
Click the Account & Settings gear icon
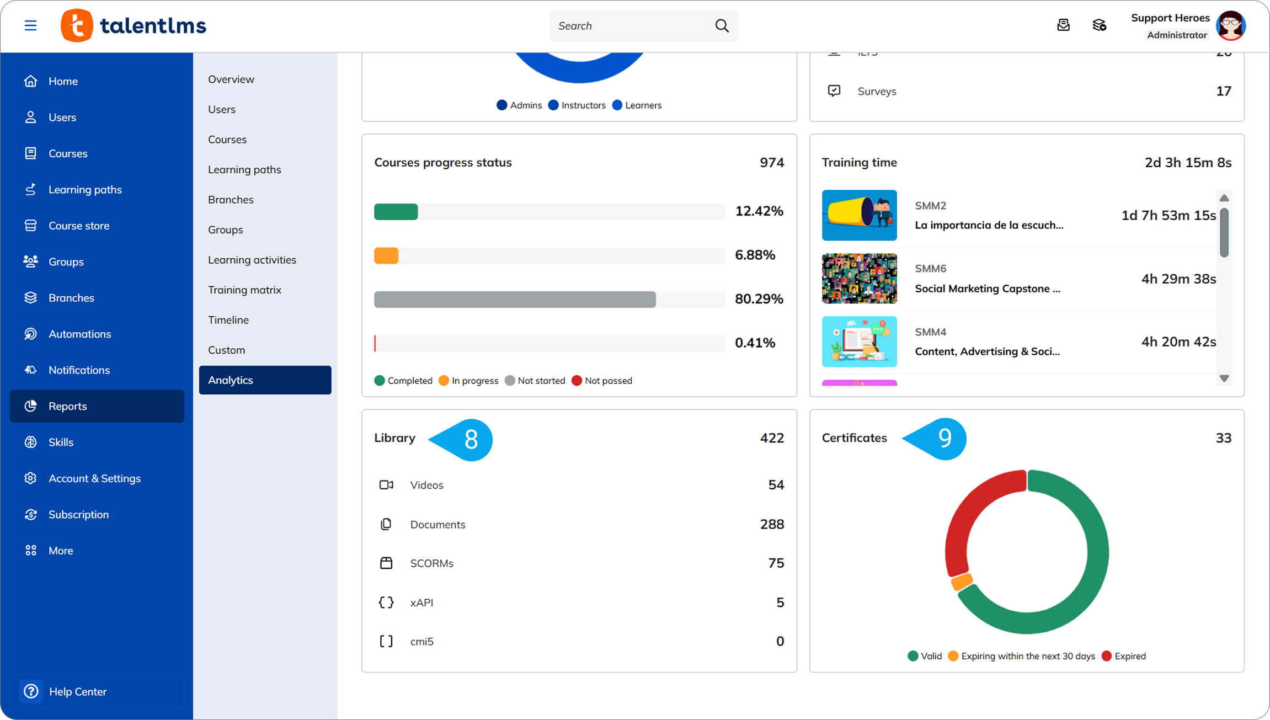[x=31, y=478]
